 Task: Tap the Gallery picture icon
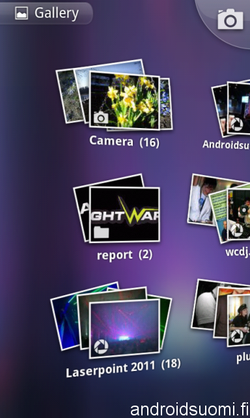[21, 13]
